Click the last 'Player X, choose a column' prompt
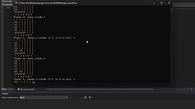 click(x=44, y=79)
